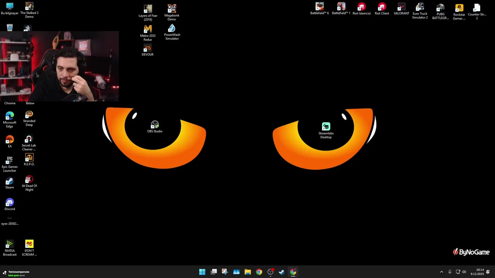495x278 pixels.
Task: Launch Layers of Fear (2016) shortcut
Action: coord(148,13)
